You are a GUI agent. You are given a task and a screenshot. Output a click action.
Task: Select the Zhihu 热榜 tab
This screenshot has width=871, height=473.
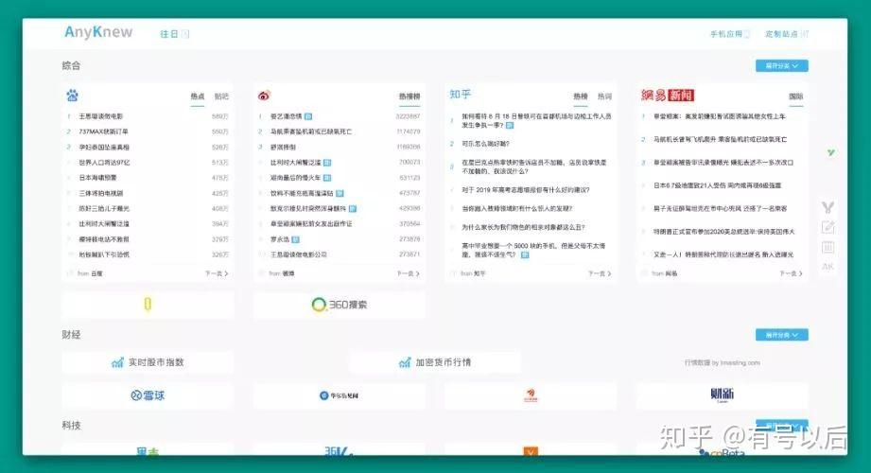click(581, 96)
